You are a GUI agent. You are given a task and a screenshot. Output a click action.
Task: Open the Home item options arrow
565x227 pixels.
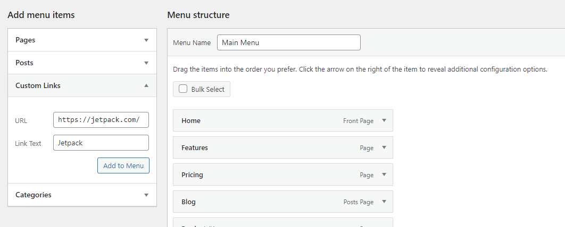[x=384, y=121]
